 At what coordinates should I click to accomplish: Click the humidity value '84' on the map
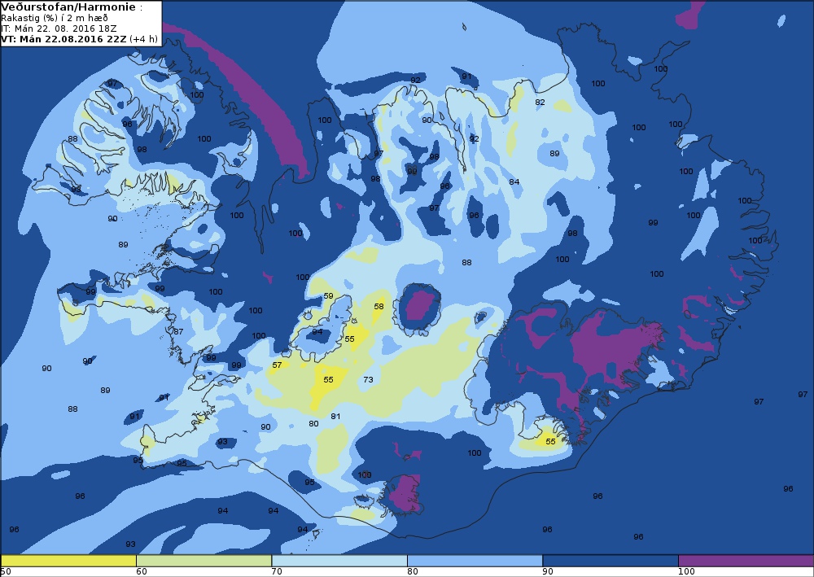pyautogui.click(x=514, y=181)
